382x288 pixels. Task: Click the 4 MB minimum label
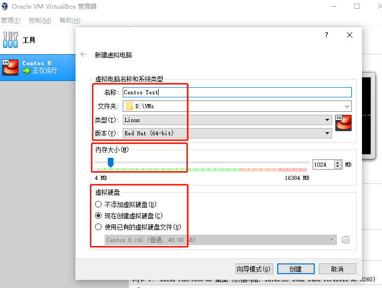click(x=101, y=178)
